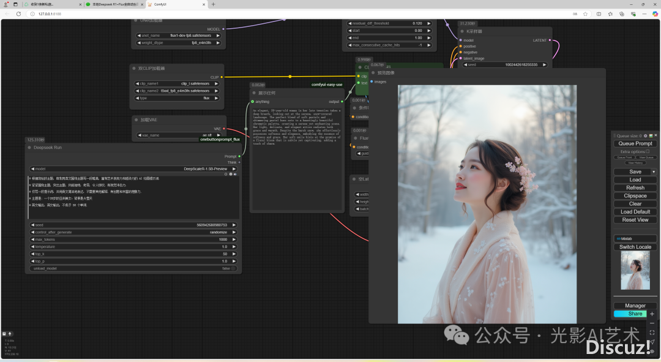Viewport: 661px width, 362px height.
Task: Open control_after_generate randomize selector
Action: 133,232
